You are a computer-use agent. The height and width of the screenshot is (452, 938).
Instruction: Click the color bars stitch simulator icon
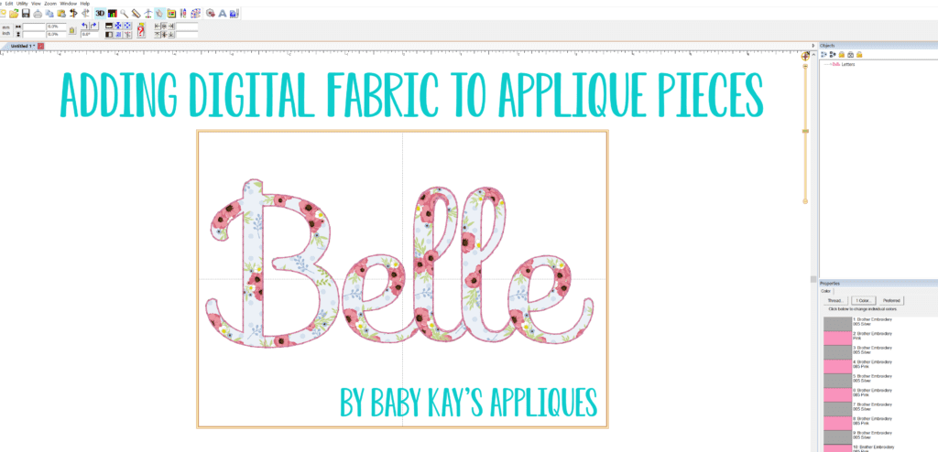point(113,13)
